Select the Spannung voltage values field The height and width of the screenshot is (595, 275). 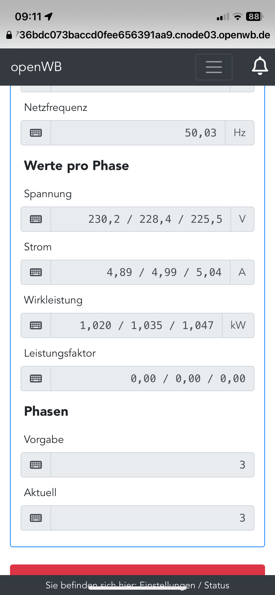click(x=140, y=219)
